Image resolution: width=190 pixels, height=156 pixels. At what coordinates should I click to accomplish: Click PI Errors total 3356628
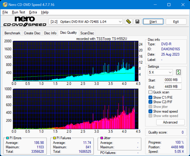pyautogui.click(x=38, y=152)
